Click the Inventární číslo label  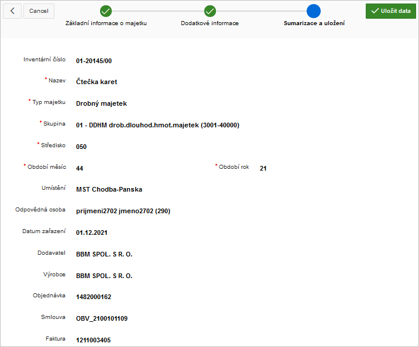point(44,60)
